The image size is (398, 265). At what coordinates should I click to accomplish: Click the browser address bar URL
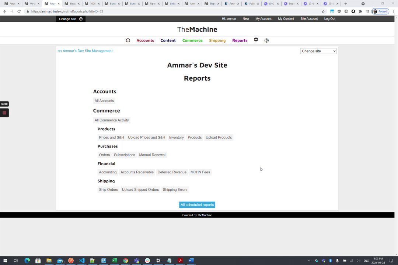[x=67, y=11]
